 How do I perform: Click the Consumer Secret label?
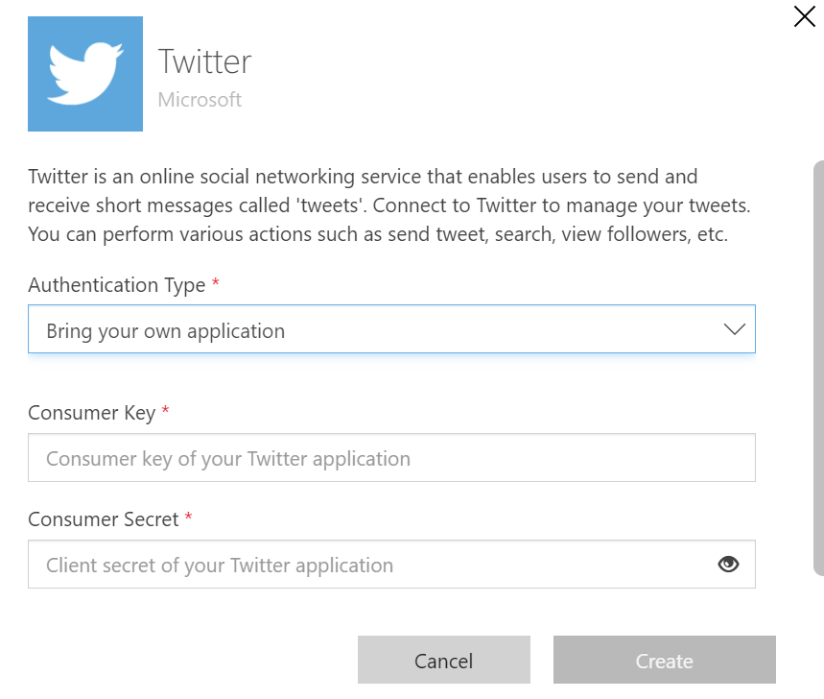104,519
